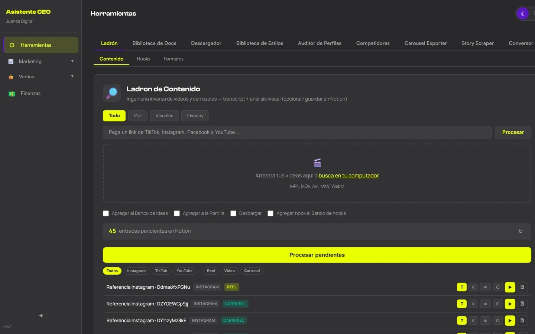Open the Biblioteca de Docs tab
This screenshot has width=535, height=334.
point(154,43)
